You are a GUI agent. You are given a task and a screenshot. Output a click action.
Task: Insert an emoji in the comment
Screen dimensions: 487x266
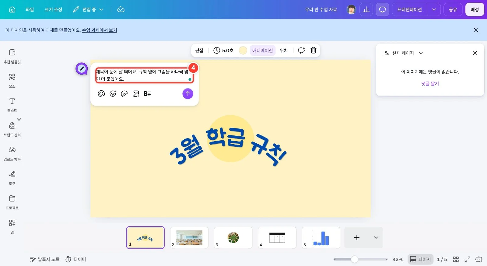113,94
